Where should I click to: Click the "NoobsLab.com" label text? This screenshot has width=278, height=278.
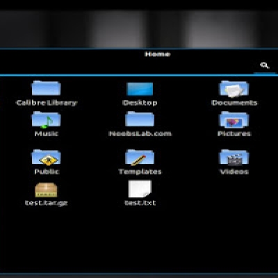coord(140,133)
